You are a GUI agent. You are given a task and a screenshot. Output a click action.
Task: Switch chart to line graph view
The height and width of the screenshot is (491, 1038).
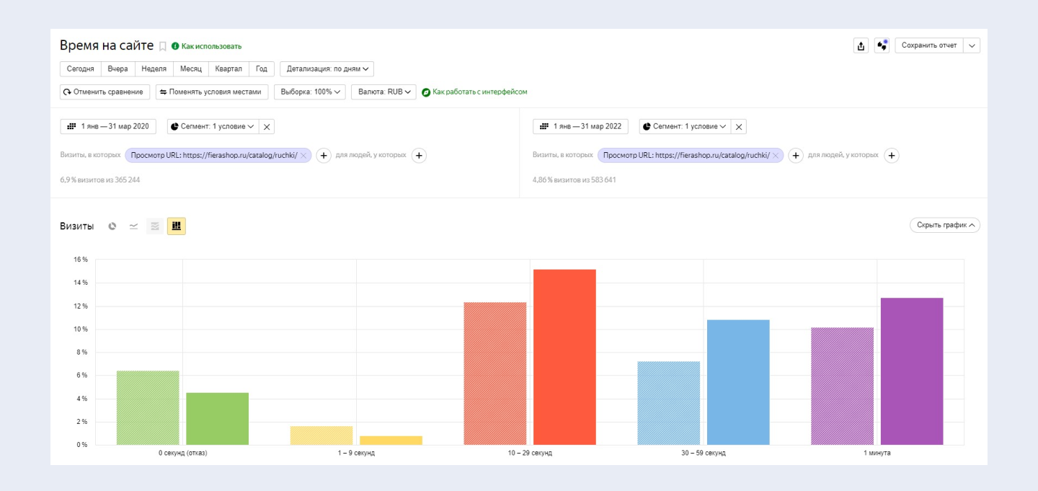click(x=133, y=226)
